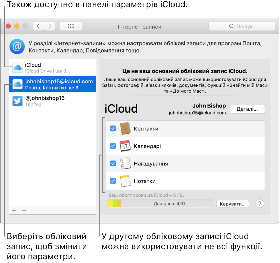Go forward with the right chevron button
Image resolution: width=280 pixels, height=263 pixels.
pos(50,26)
